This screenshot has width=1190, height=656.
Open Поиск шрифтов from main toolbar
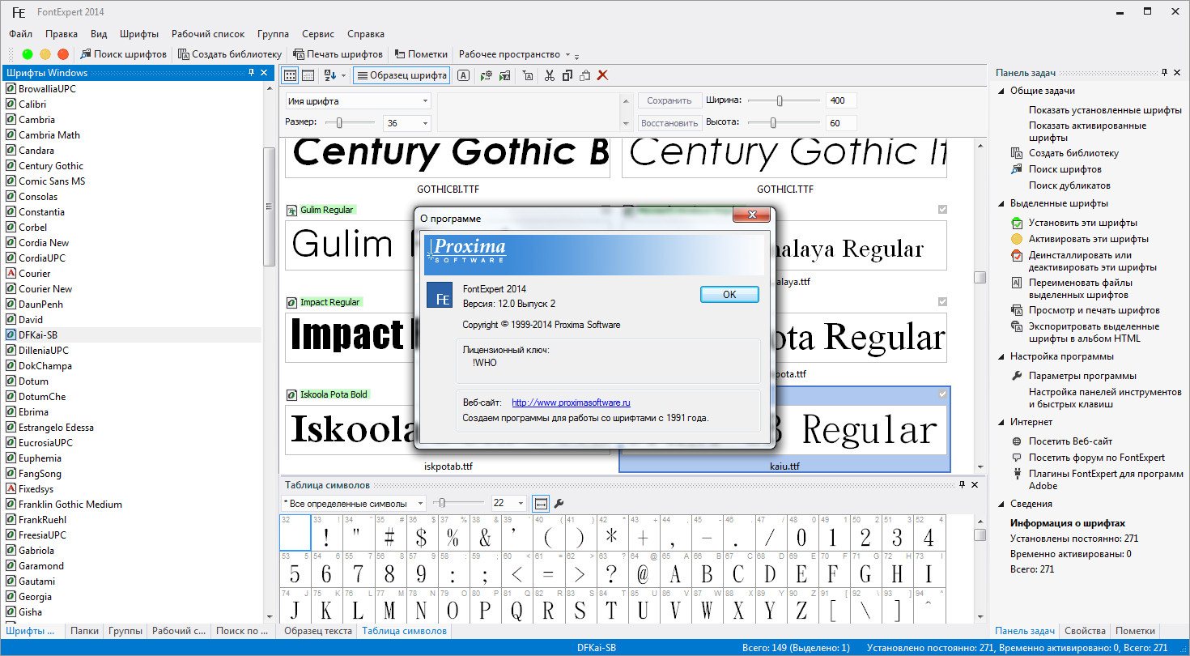pos(123,54)
